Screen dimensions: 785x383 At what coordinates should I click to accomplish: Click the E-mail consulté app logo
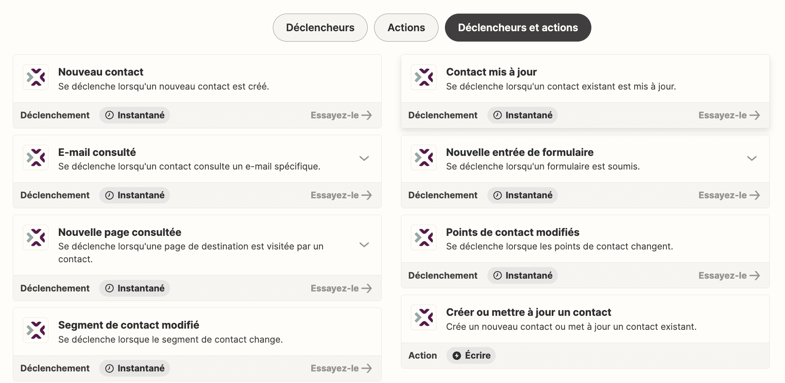35,158
